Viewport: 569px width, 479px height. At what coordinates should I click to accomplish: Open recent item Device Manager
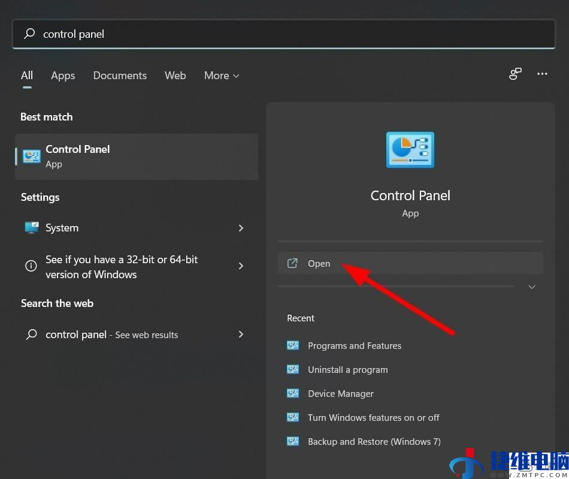340,394
